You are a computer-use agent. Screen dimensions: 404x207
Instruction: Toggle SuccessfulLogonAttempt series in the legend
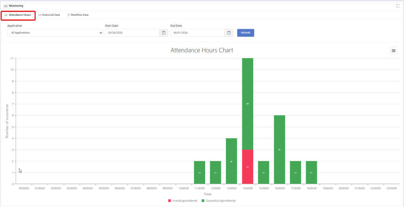tap(219, 201)
